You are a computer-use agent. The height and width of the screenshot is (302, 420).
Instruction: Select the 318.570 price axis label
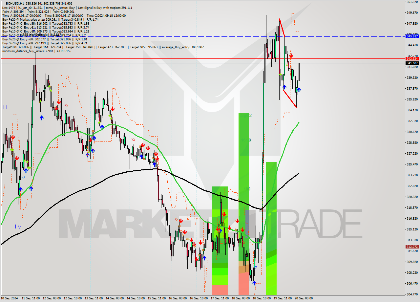(412, 208)
